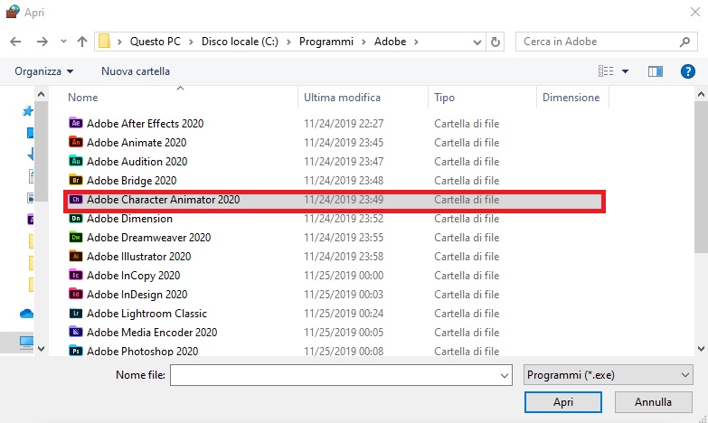Click the Adobe Character Animator 2020 folder icon
Screen dimensions: 708x423
tap(75, 199)
